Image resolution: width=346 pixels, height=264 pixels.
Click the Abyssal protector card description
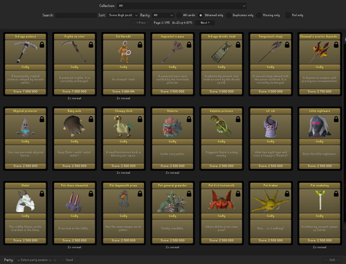[x=26, y=154]
